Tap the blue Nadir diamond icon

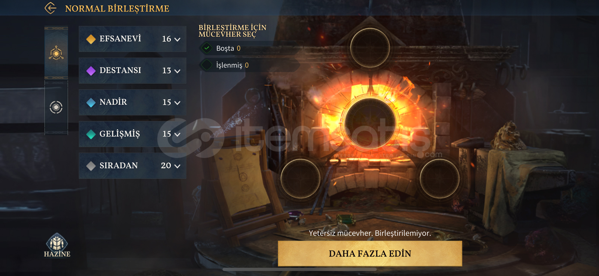pyautogui.click(x=91, y=102)
